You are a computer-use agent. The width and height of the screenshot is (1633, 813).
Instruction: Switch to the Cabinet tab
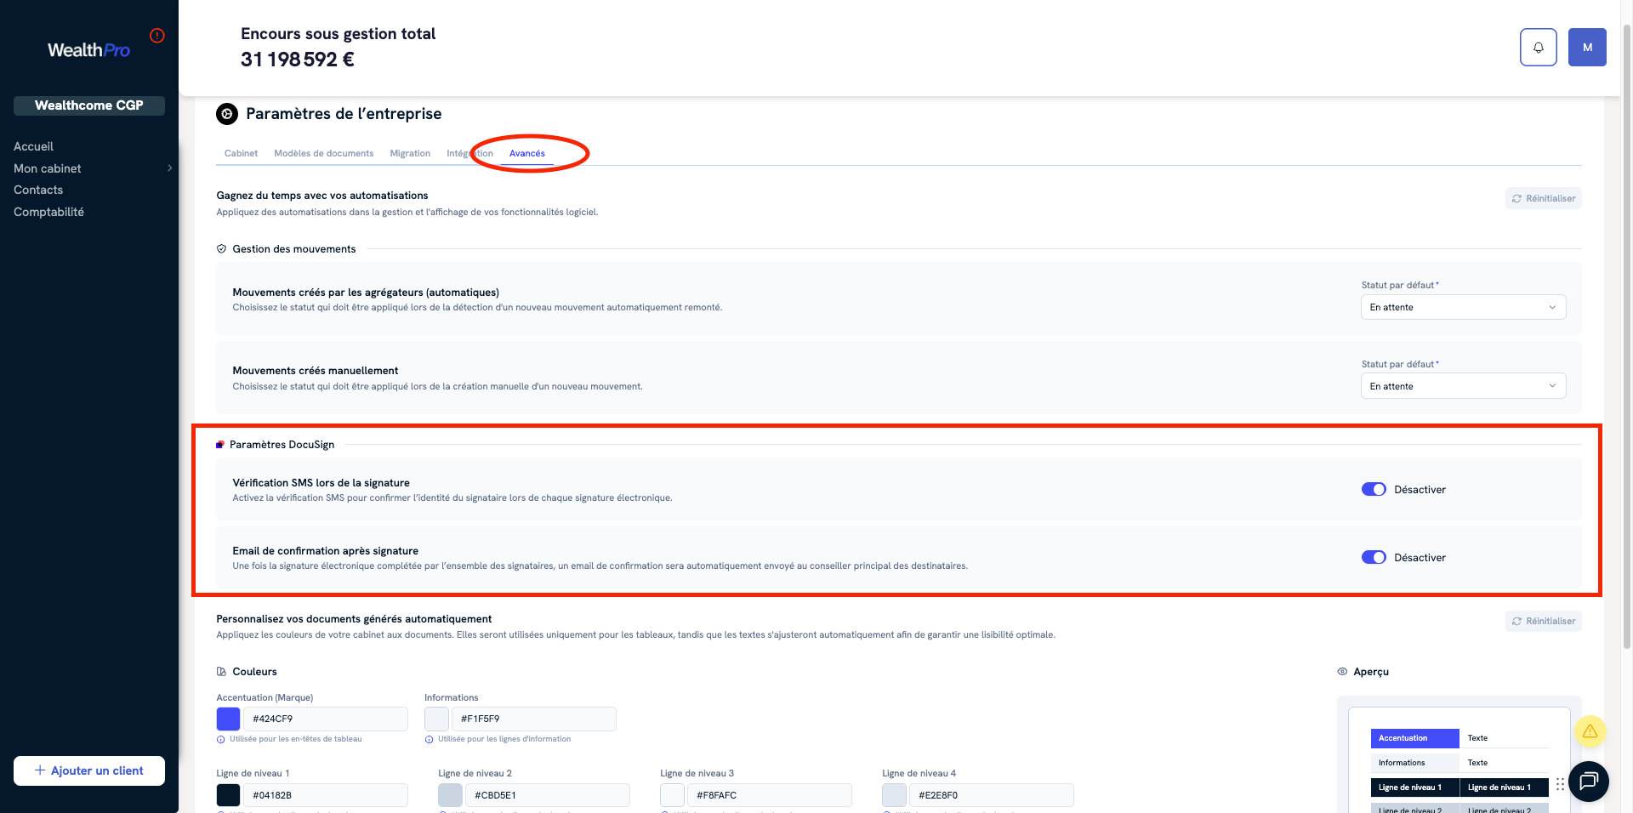[x=241, y=154]
